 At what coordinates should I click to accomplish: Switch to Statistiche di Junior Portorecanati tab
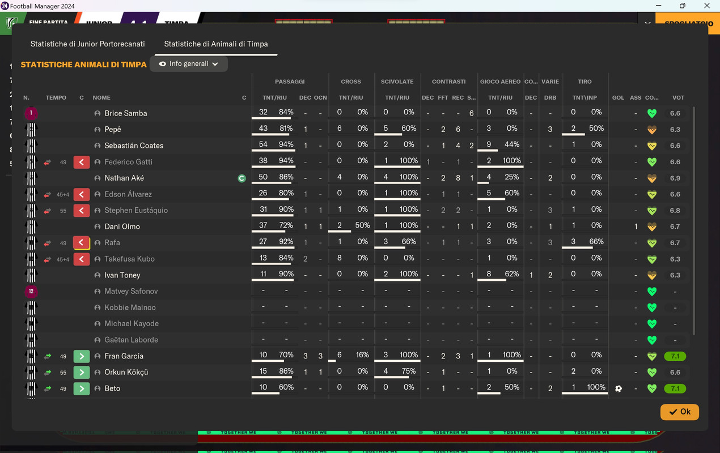(87, 44)
